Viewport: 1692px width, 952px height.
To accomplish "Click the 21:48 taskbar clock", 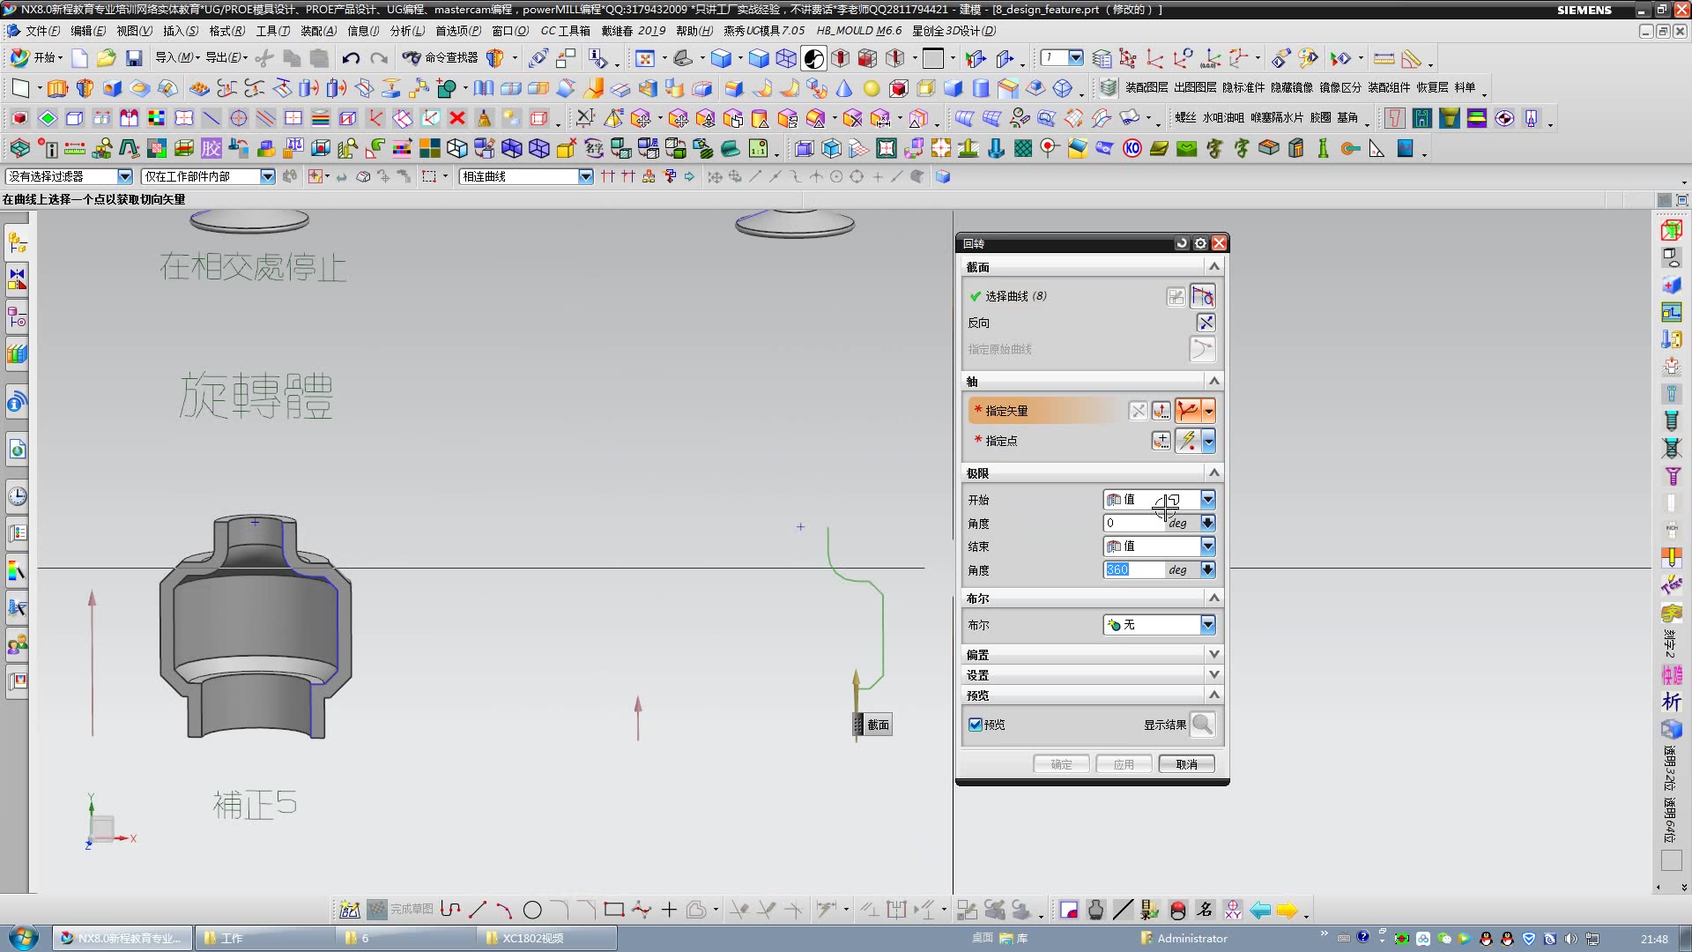I will (1654, 939).
